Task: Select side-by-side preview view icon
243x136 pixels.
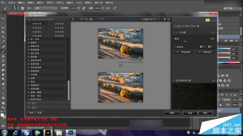Action: 91,19
